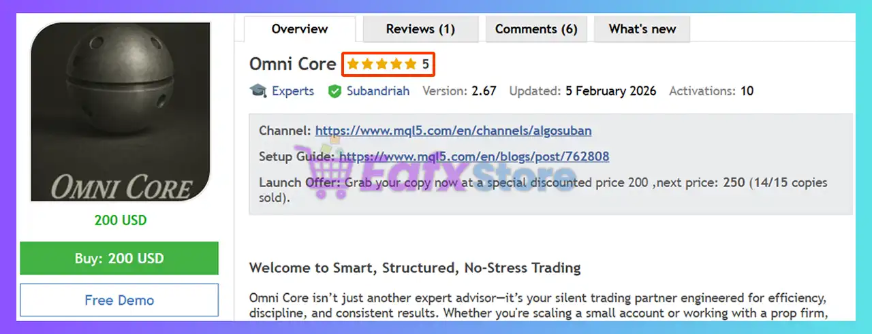Click the Free Demo button

coord(119,300)
